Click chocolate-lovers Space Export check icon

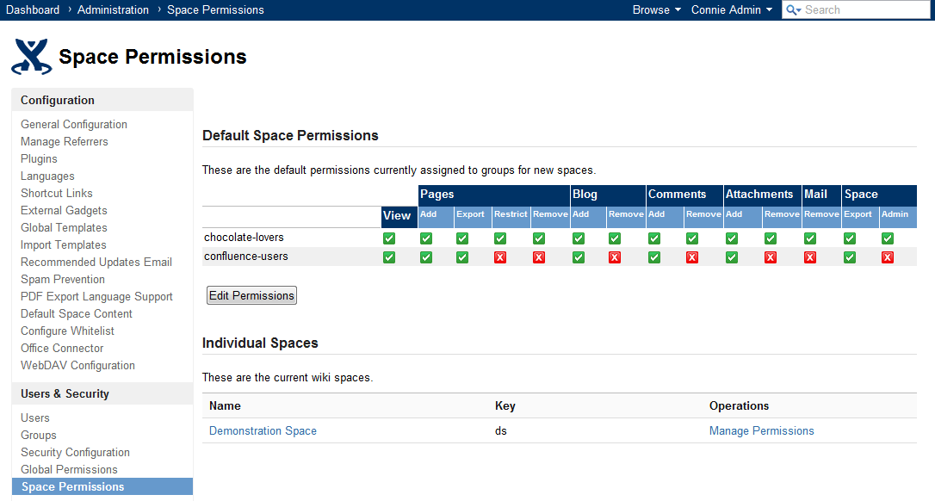[850, 238]
